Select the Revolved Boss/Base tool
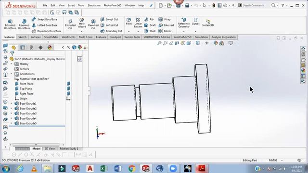Viewport: 308px width, 173px height. tap(24, 24)
